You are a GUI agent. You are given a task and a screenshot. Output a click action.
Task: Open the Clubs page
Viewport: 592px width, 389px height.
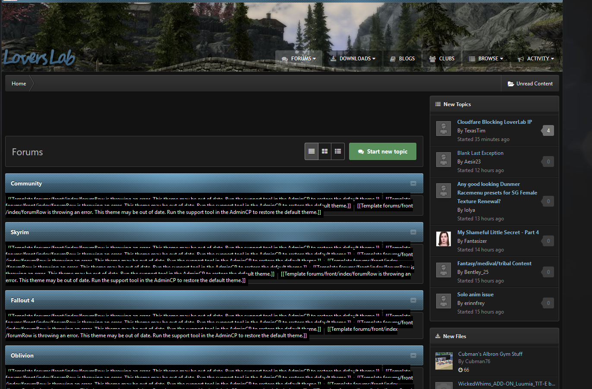tap(442, 59)
